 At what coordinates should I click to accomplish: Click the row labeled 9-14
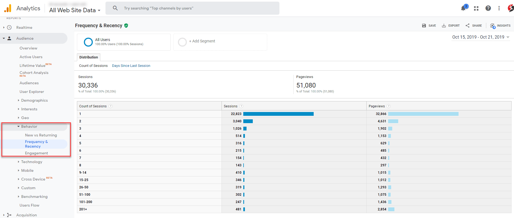[x=294, y=173]
